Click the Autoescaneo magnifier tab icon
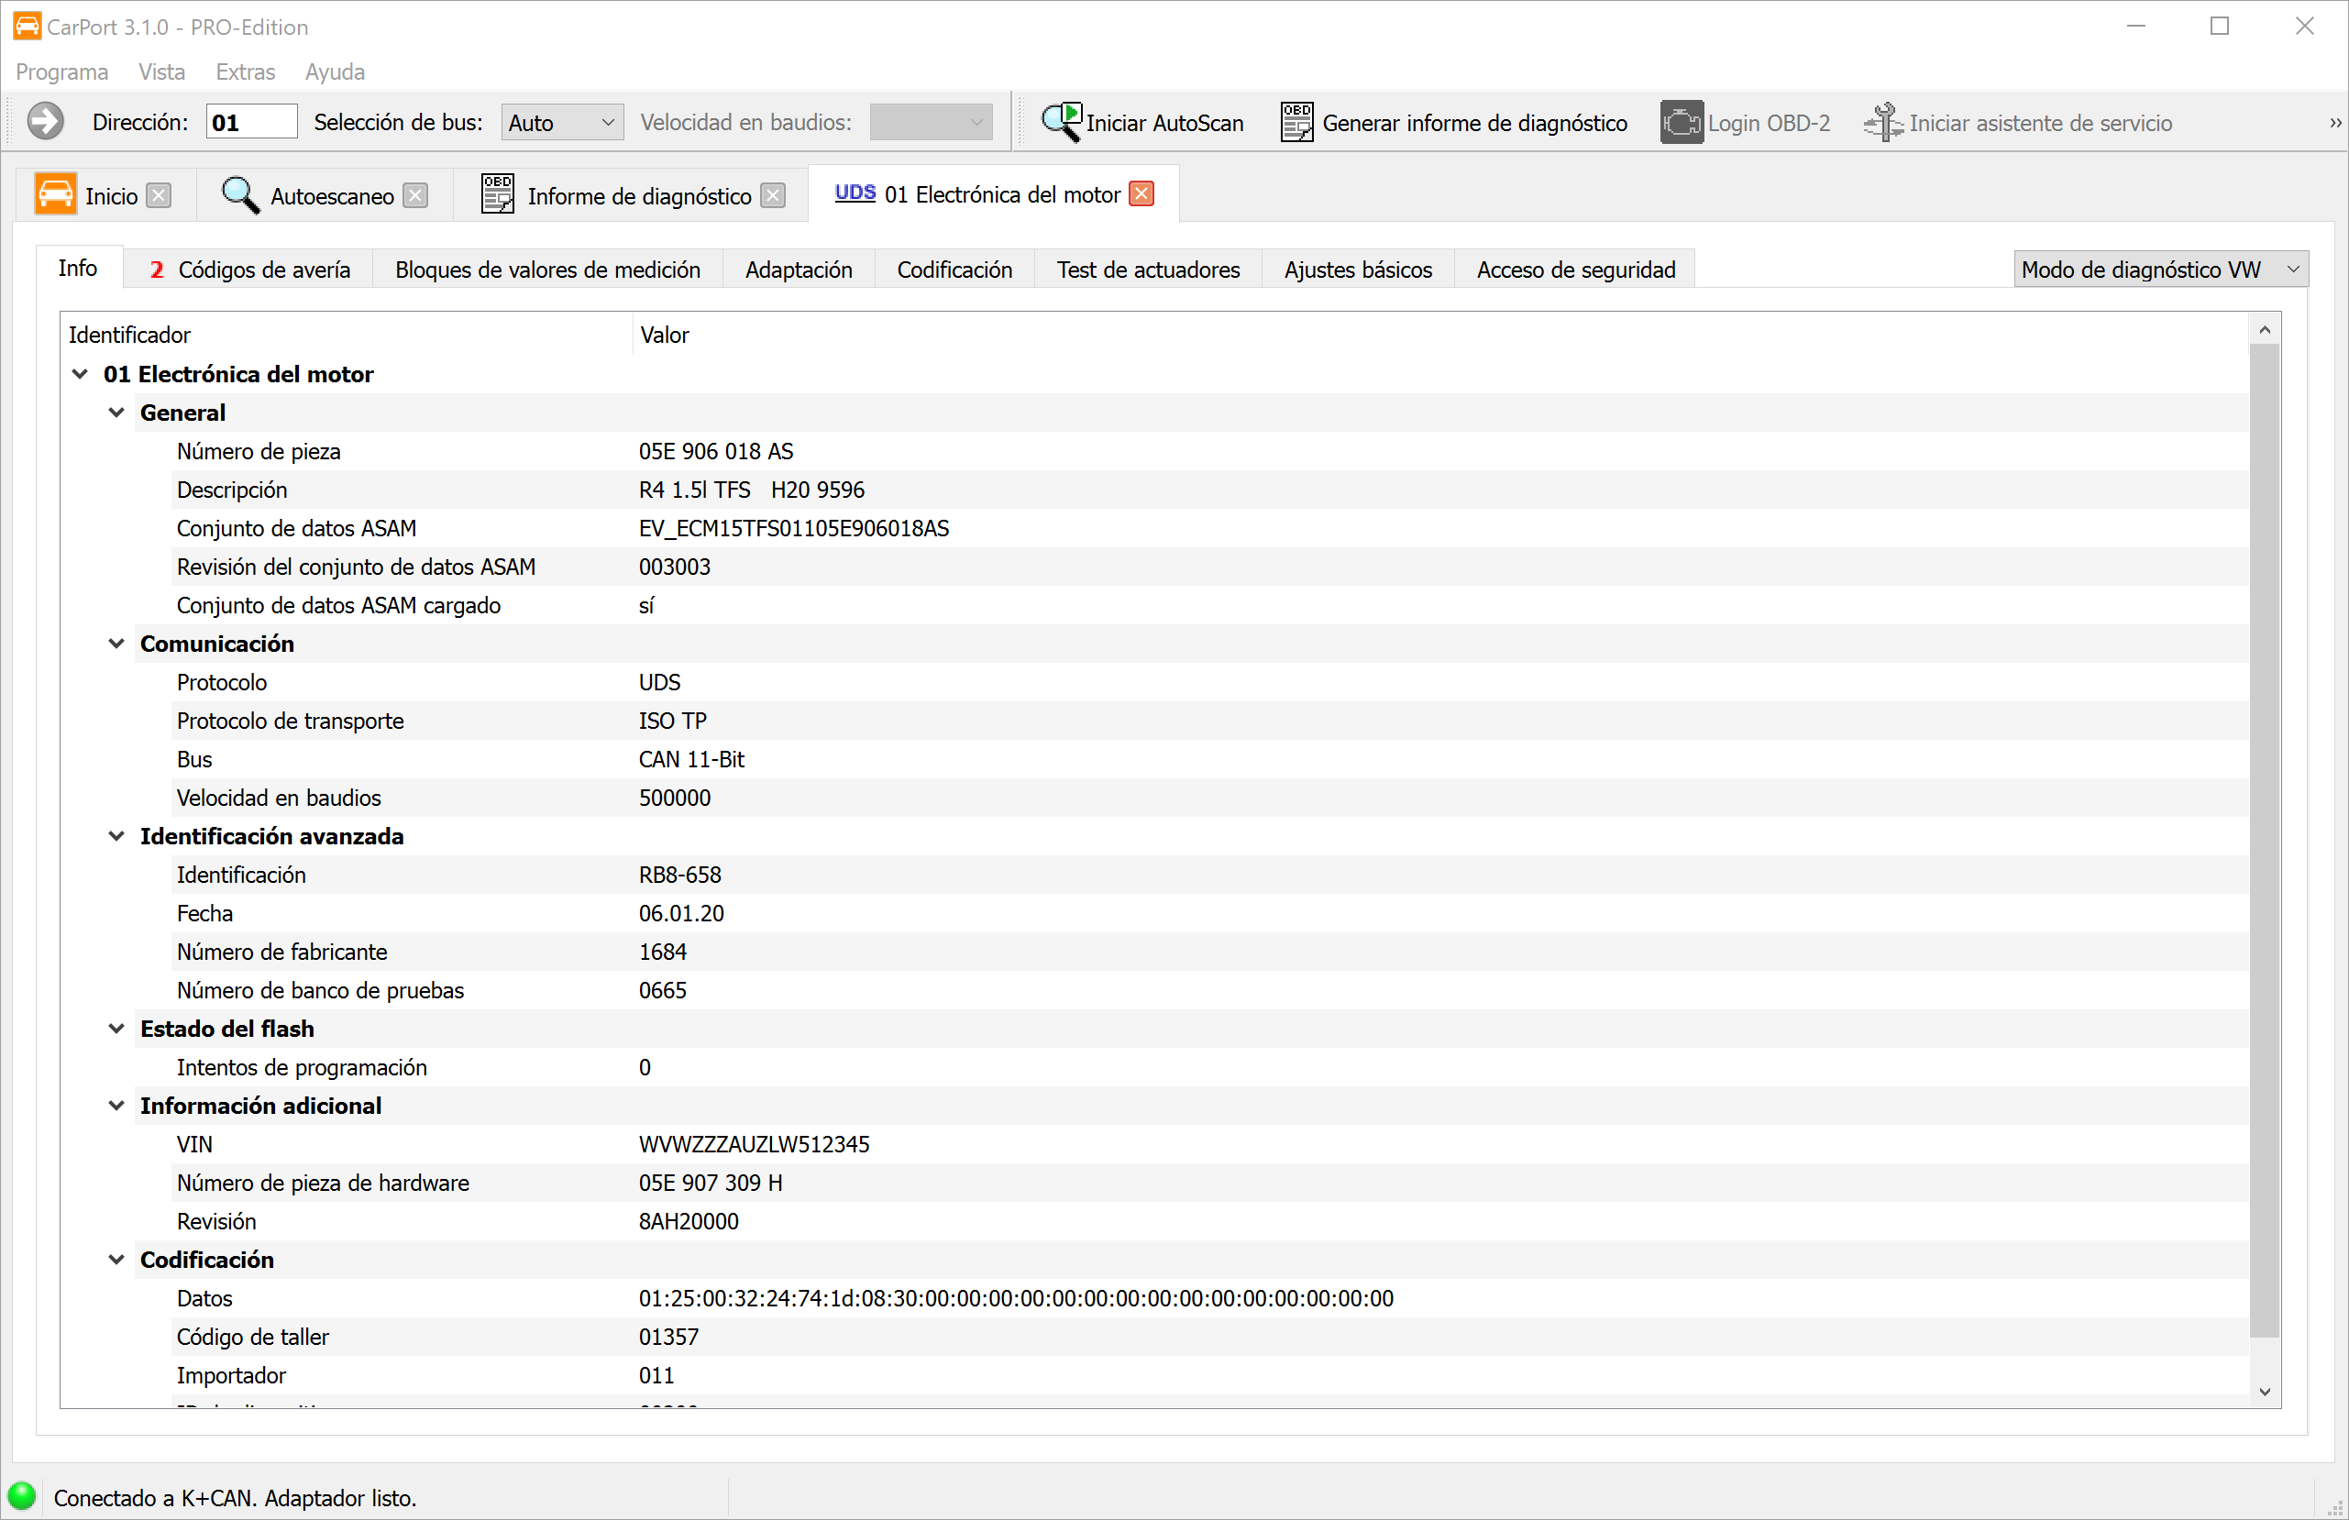Viewport: 2349px width, 1520px height. (240, 195)
